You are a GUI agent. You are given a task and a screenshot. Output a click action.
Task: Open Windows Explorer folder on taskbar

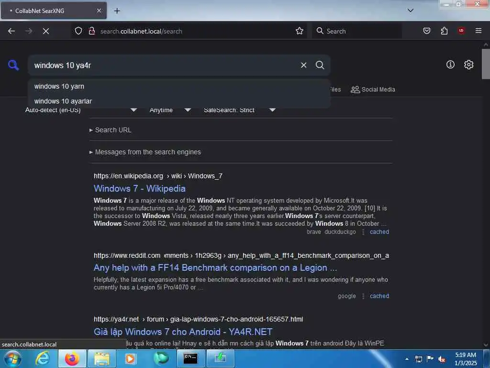[x=102, y=358]
